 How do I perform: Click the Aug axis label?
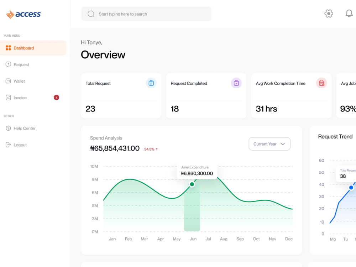(x=224, y=239)
